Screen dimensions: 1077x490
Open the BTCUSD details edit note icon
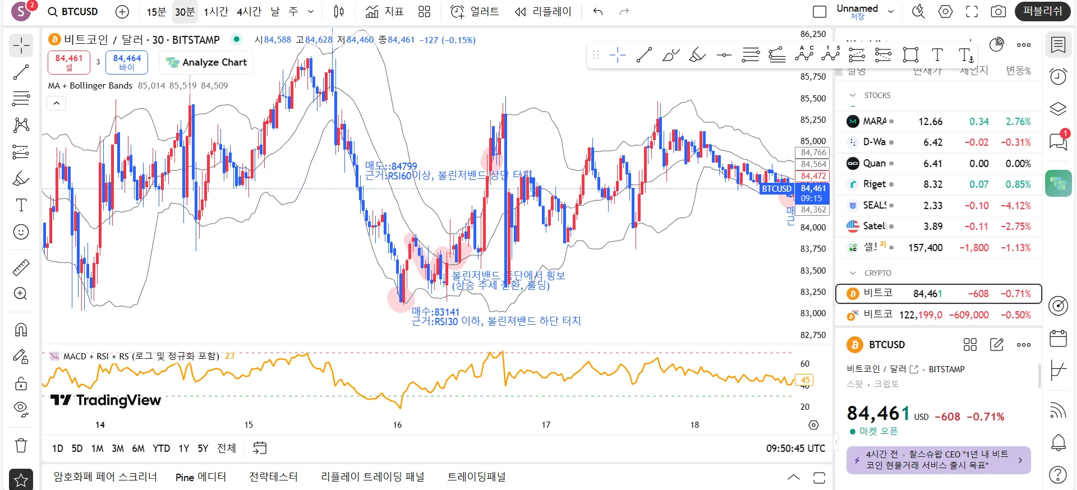[997, 345]
